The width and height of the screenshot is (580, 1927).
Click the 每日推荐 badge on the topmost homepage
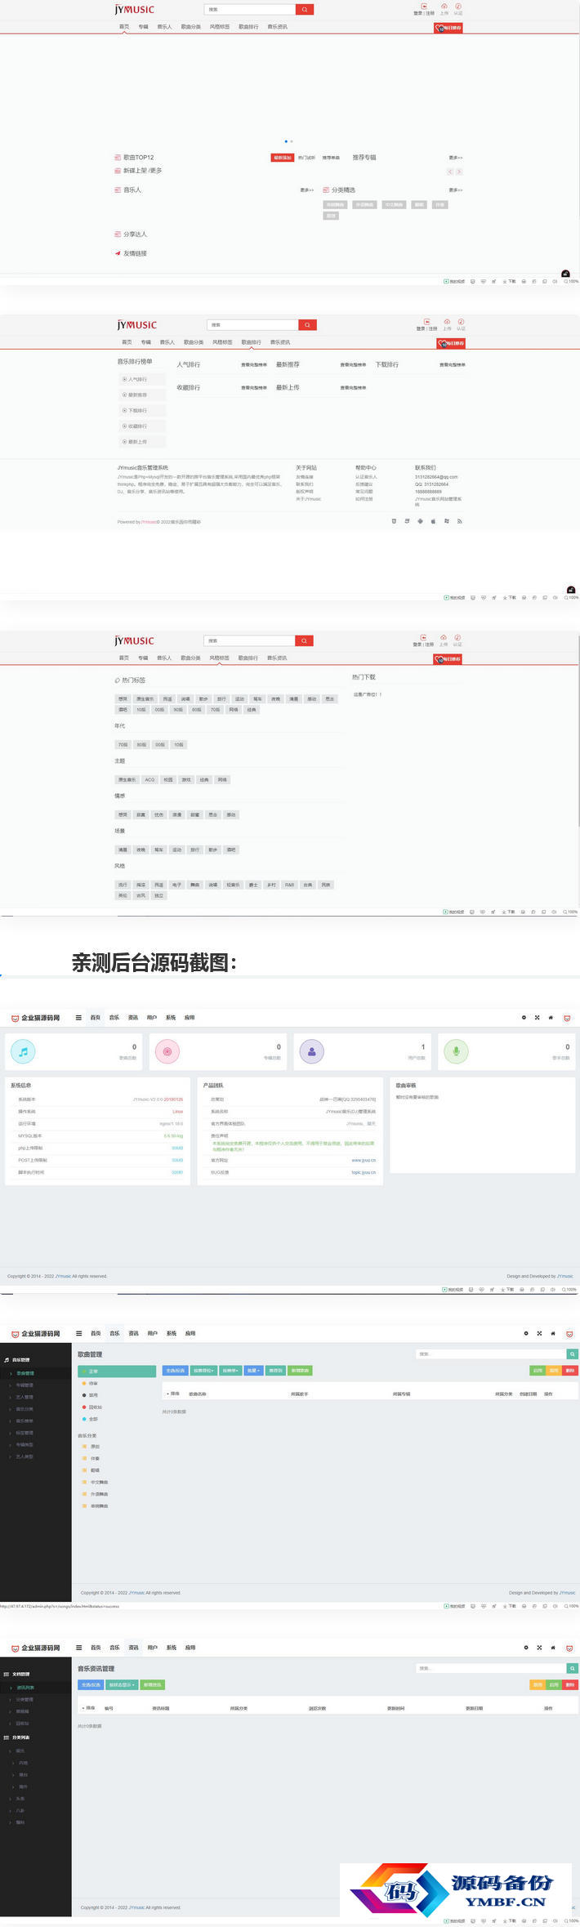(x=448, y=28)
